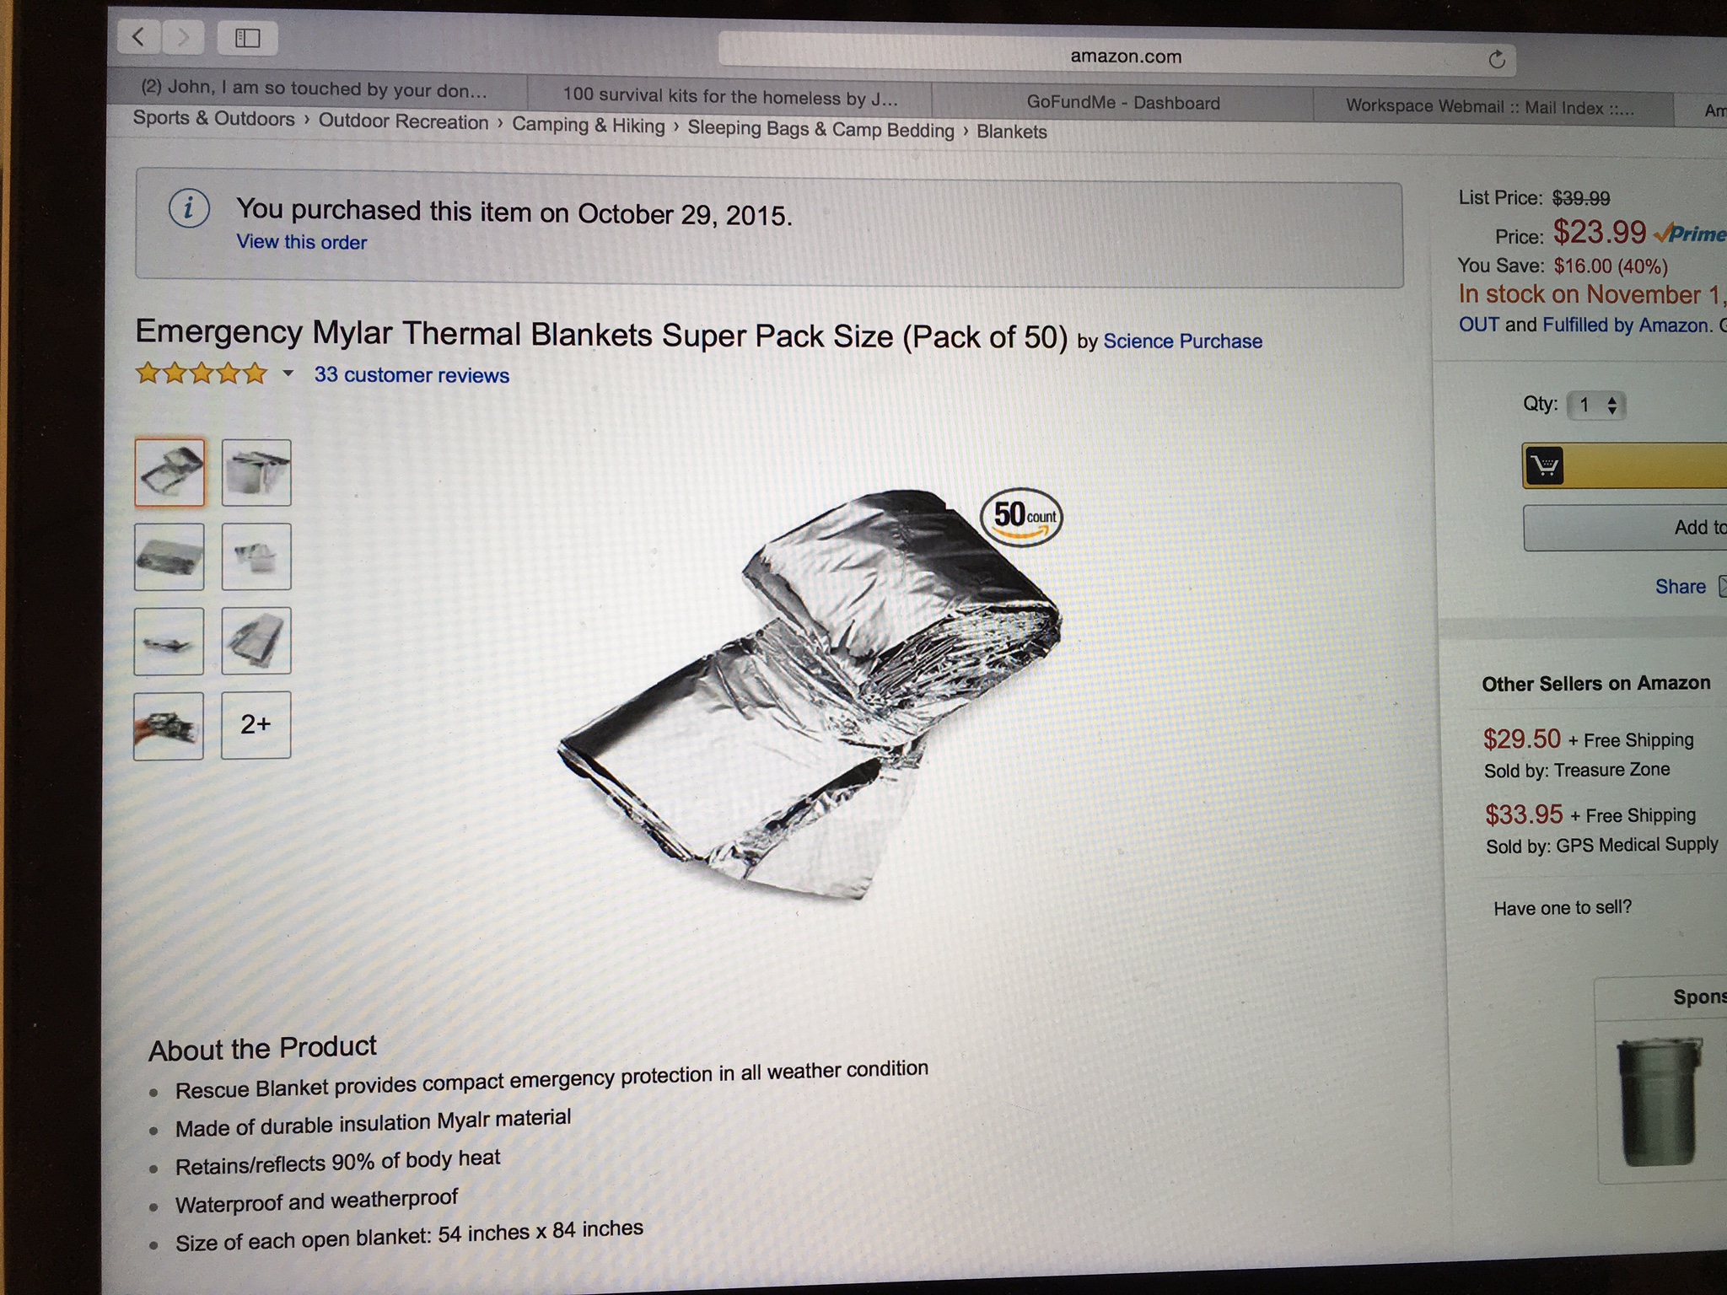Viewport: 1727px width, 1295px height.
Task: Reload the amazon.com page
Action: 1497,60
